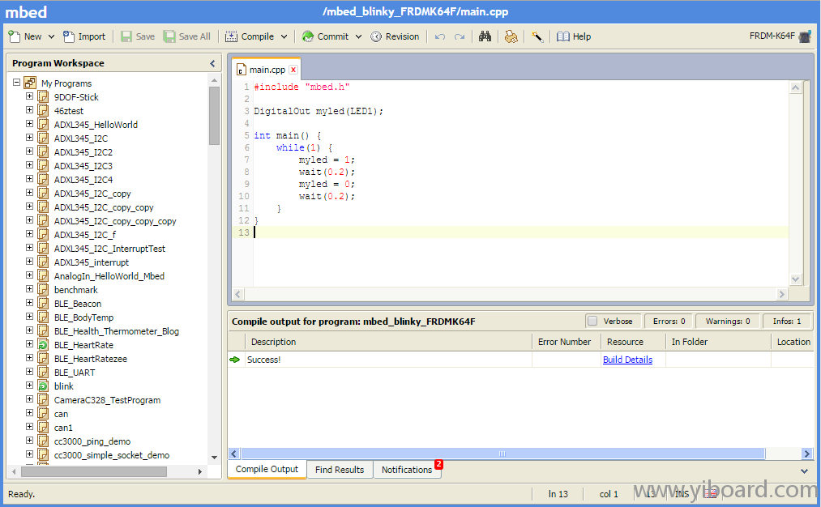This screenshot has width=821, height=507.
Task: Expand the BLE_Beacon program
Action: pos(29,302)
